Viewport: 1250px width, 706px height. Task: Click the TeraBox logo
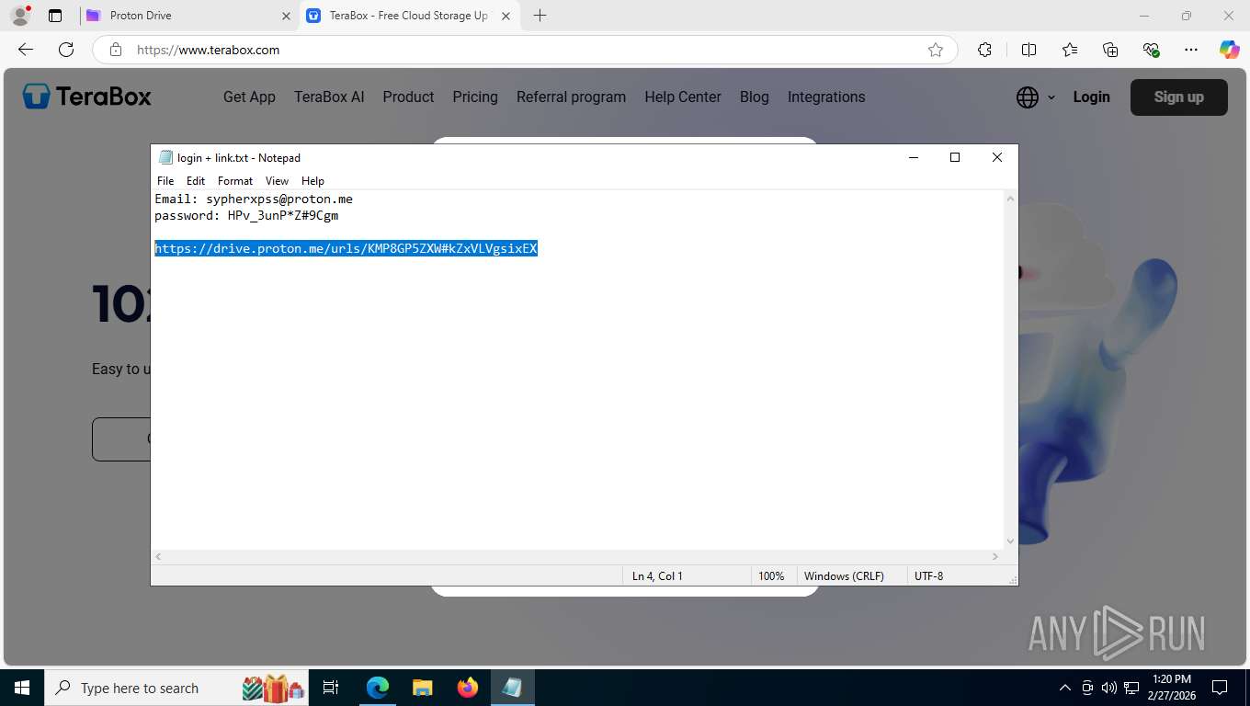87,97
